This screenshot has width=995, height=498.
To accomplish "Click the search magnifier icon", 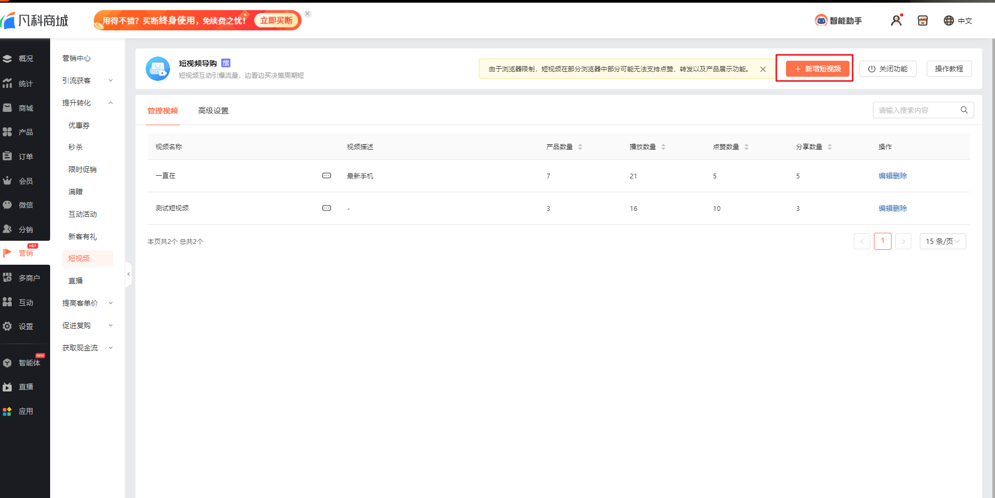I will [x=964, y=110].
